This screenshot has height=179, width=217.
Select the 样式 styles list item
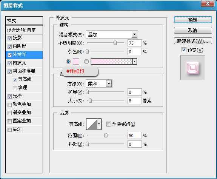(24, 21)
